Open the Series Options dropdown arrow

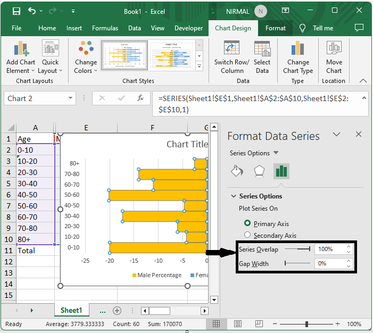276,153
